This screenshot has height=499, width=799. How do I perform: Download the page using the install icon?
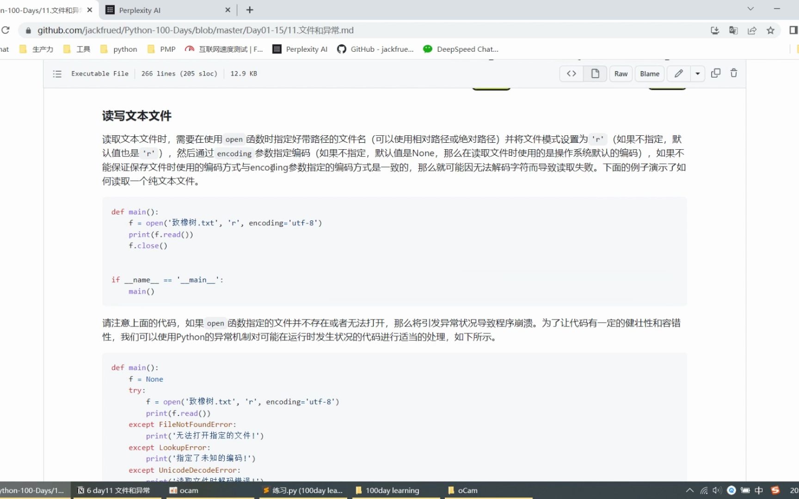coord(715,30)
